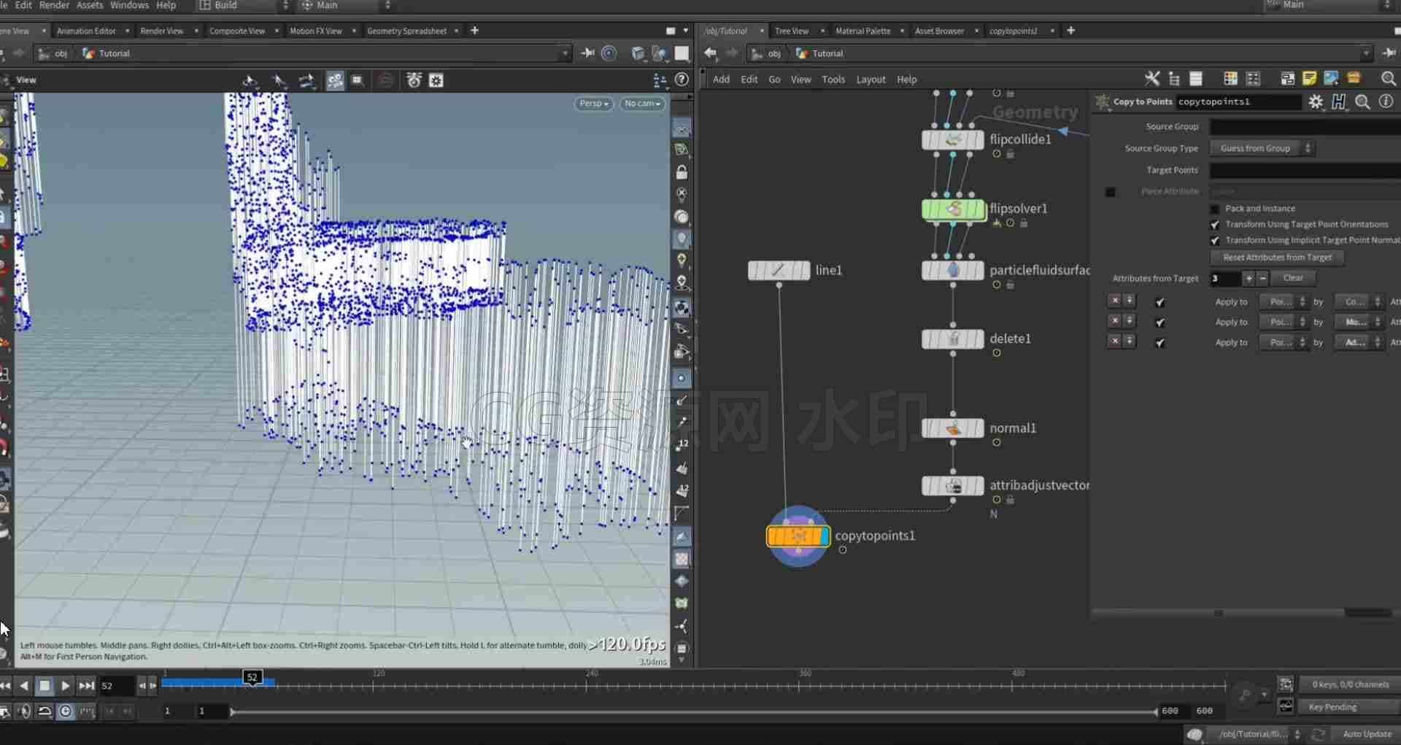1401x745 pixels.
Task: Open the parameter gear menu for copytopoints1
Action: coord(1316,102)
